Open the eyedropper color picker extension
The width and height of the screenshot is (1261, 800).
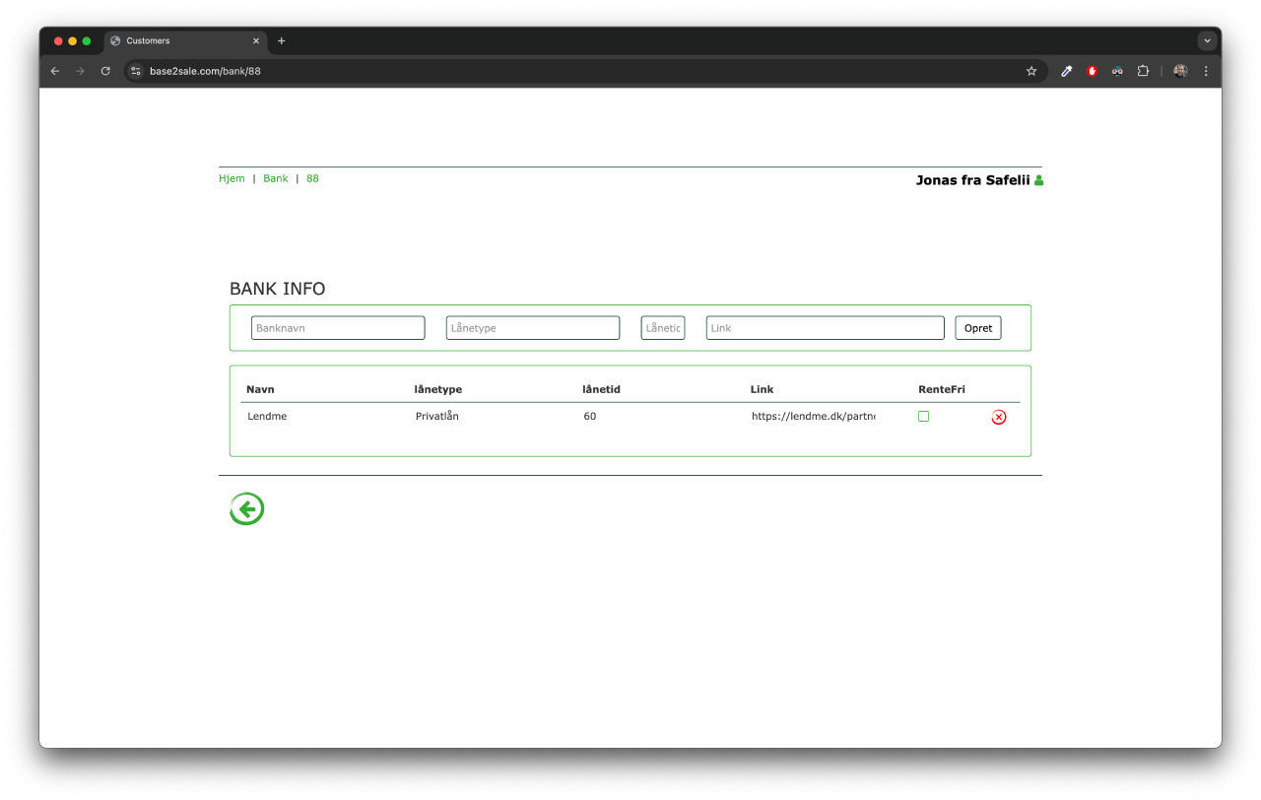1066,71
